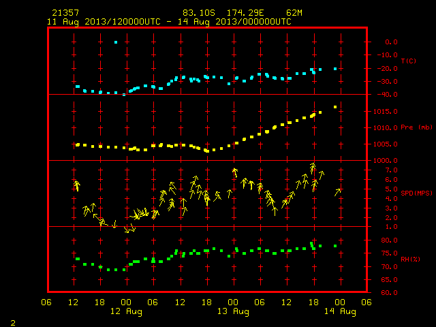Click the first wind arrow at 12 UTC
436x327 pixels.
(x=77, y=186)
